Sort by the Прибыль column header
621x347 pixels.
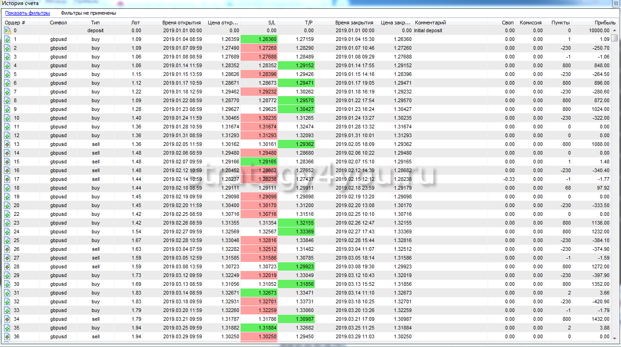(604, 23)
